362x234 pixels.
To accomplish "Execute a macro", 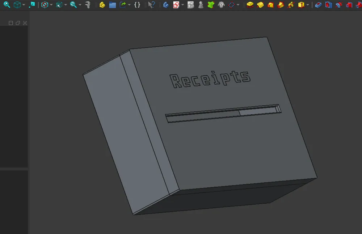I will 137,5.
